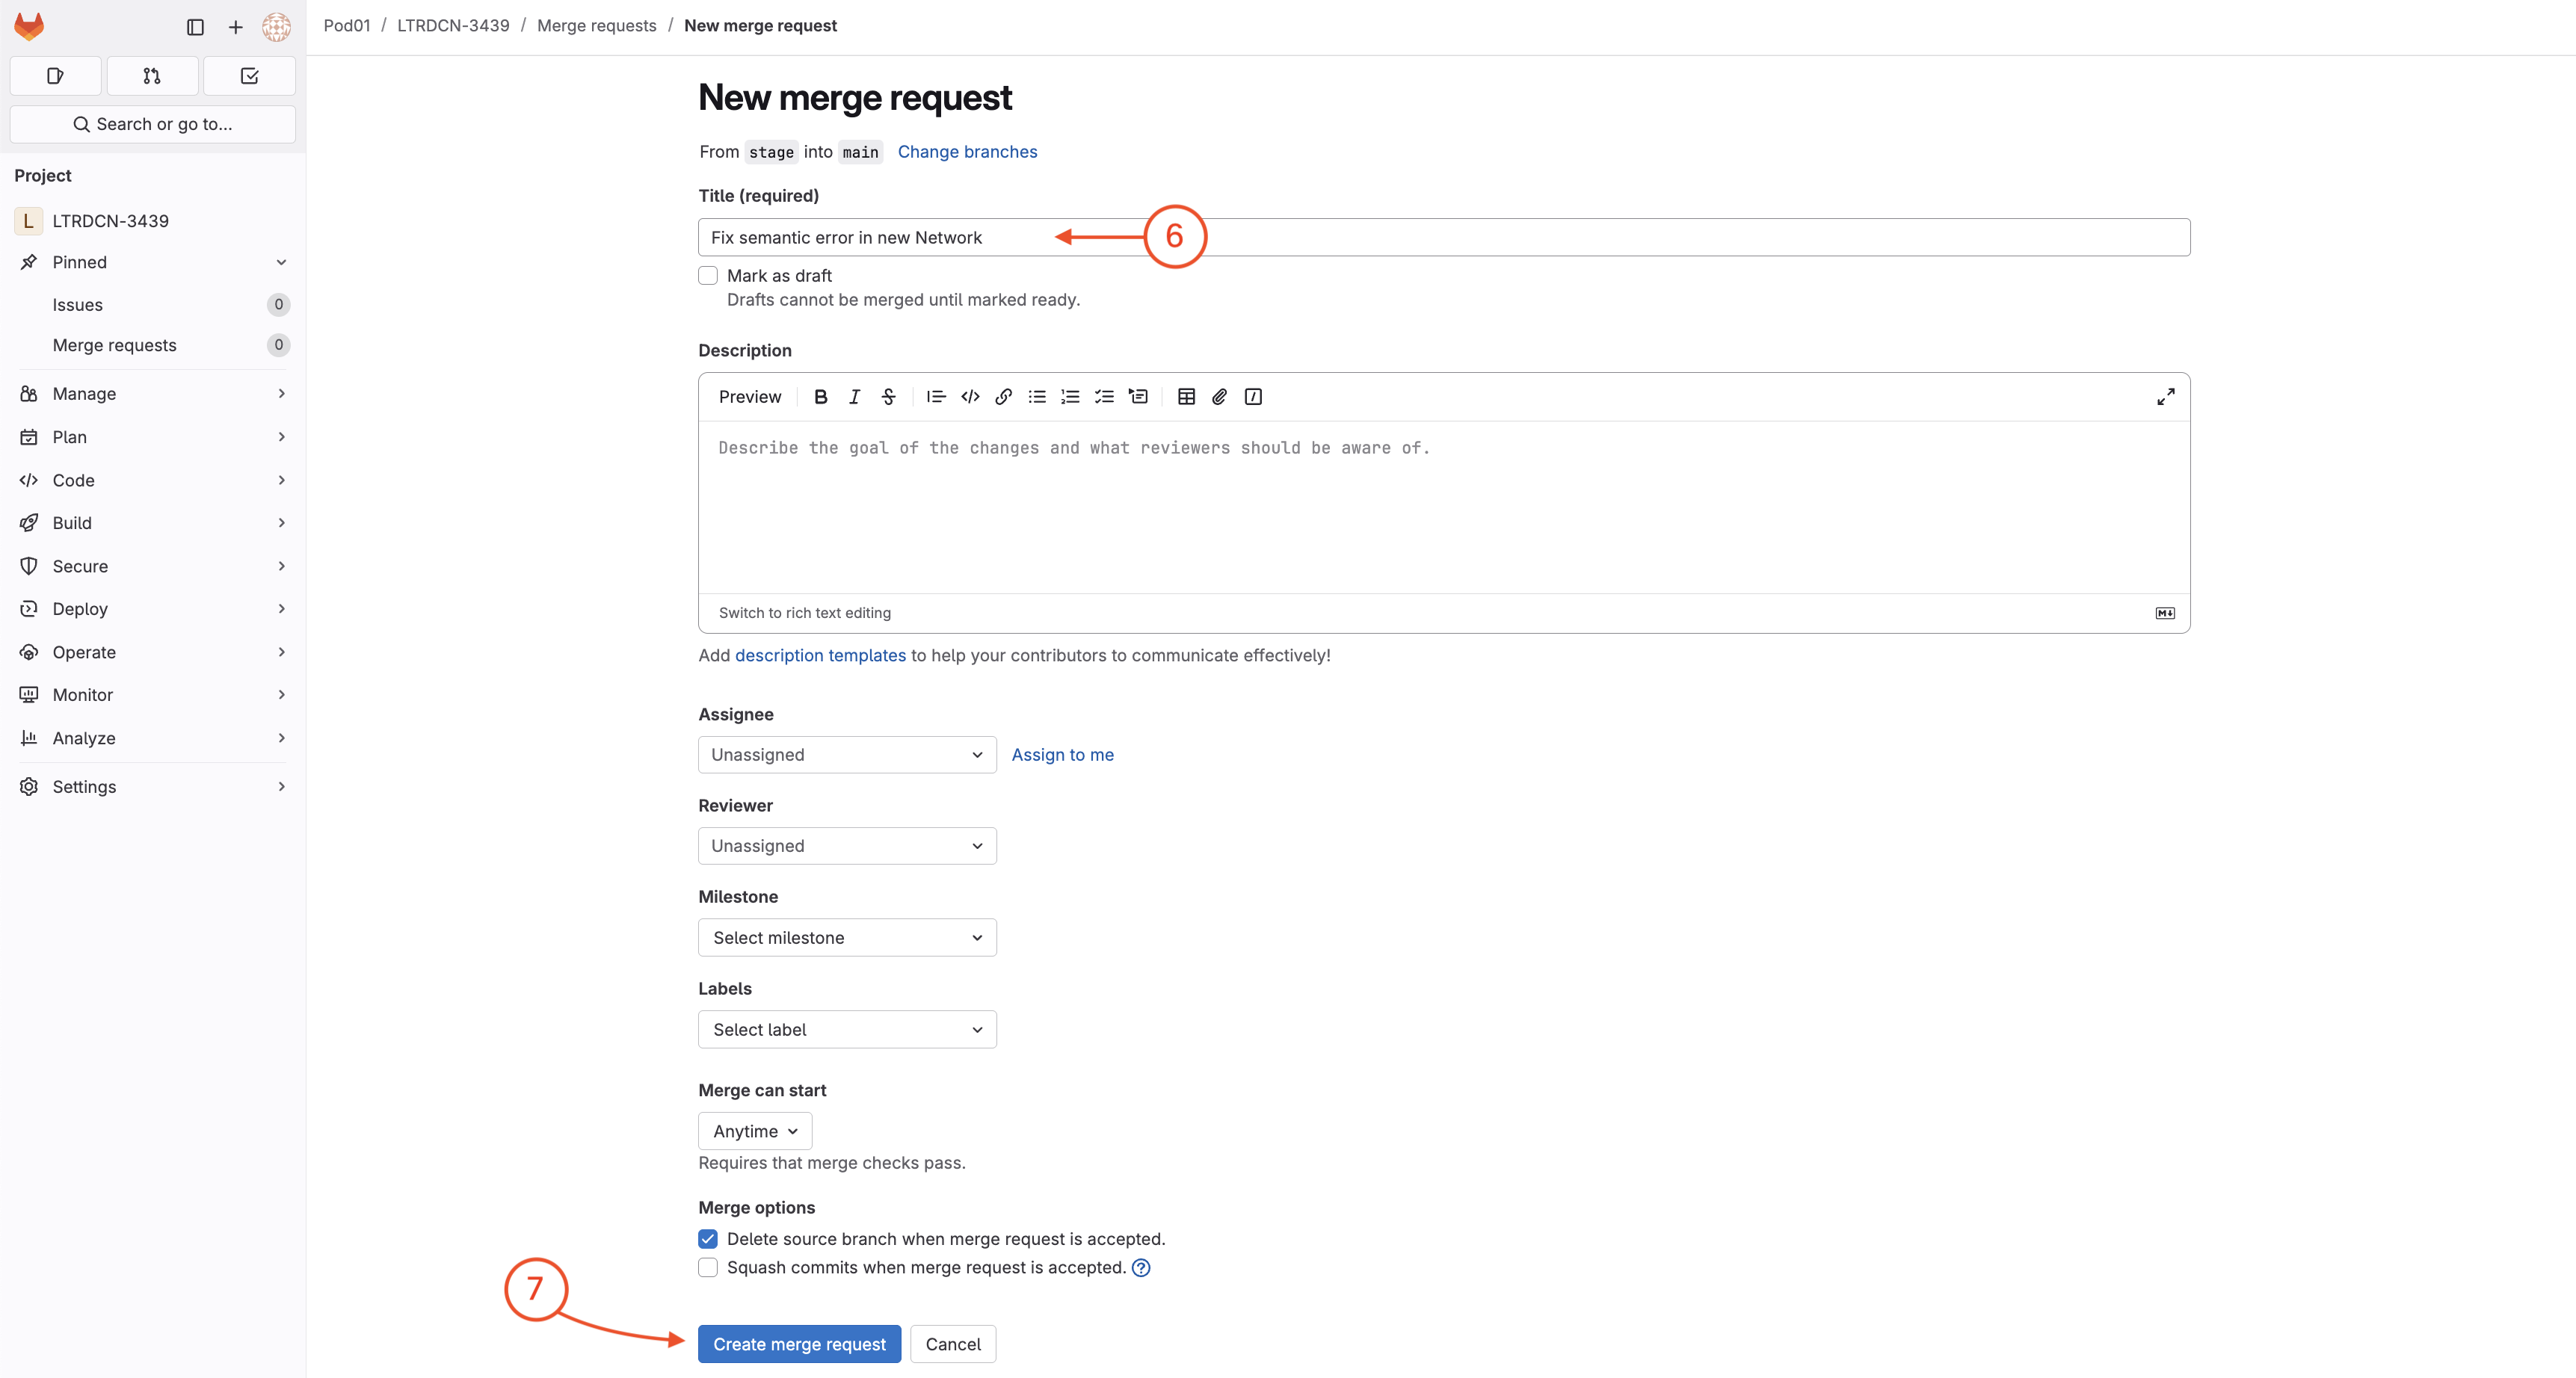Image resolution: width=2576 pixels, height=1378 pixels.
Task: Open pinned Merge requests in sidebar
Action: [152, 345]
